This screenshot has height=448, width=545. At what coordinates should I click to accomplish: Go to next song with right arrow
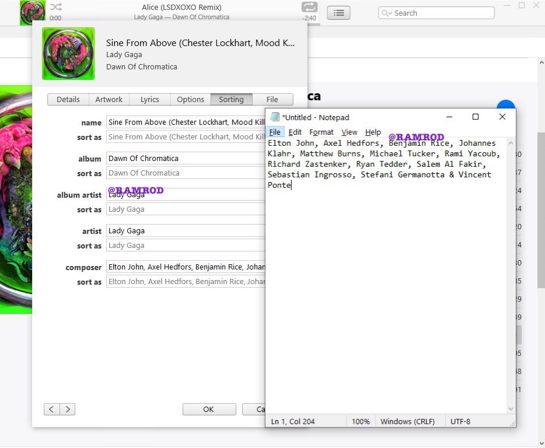[x=68, y=409]
